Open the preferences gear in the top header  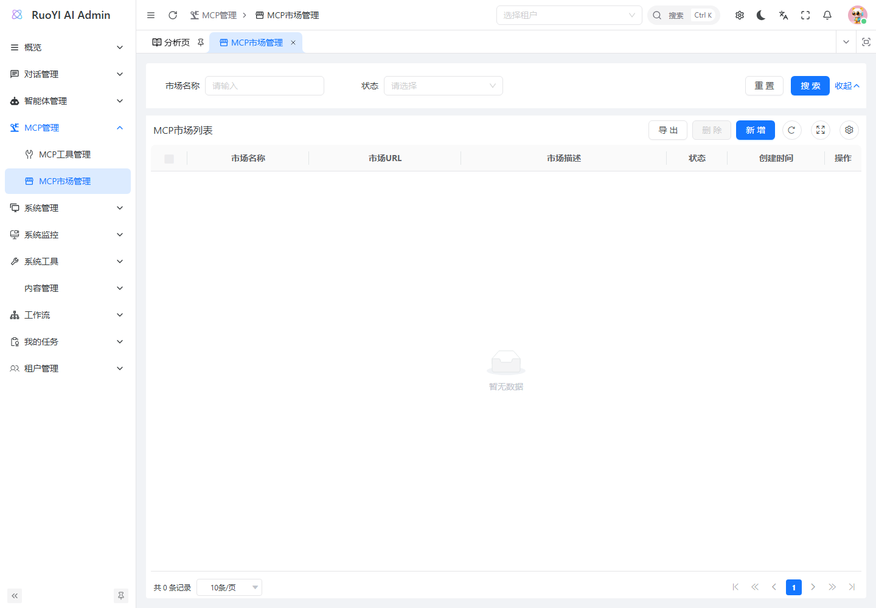[x=740, y=15]
